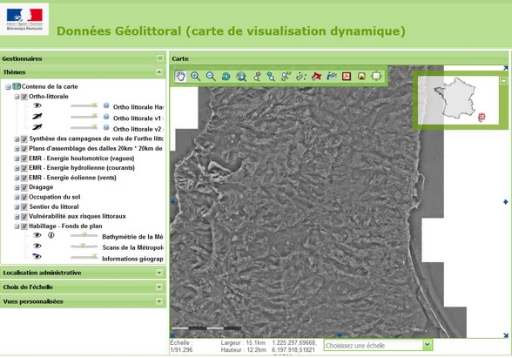Expand Vulnérabilité aux risques littoraux node

pos(17,217)
